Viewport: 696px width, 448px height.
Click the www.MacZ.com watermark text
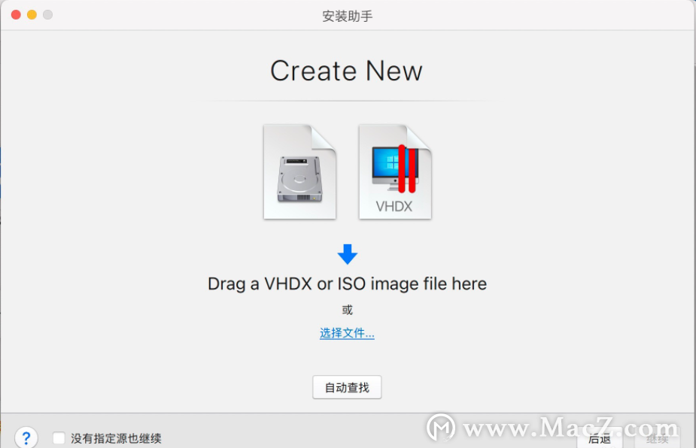point(570,428)
